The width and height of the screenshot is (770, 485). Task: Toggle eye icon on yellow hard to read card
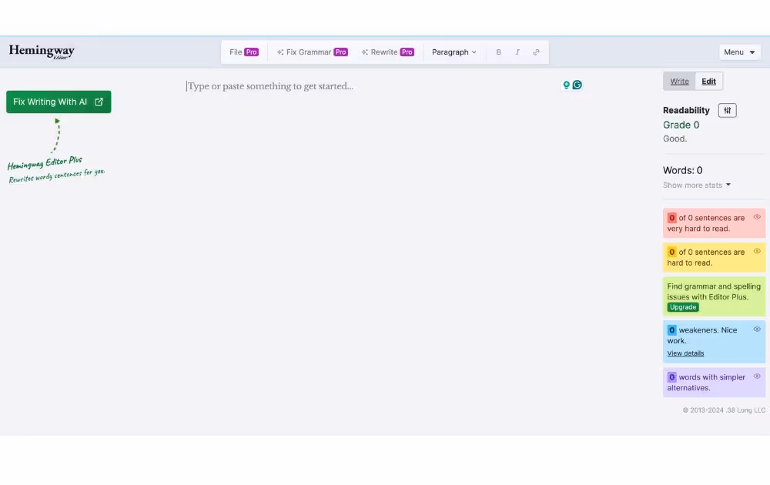pos(757,251)
